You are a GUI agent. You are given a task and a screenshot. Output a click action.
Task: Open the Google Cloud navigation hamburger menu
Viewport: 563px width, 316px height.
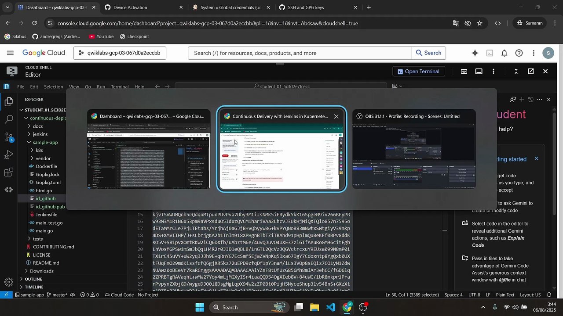coord(10,53)
